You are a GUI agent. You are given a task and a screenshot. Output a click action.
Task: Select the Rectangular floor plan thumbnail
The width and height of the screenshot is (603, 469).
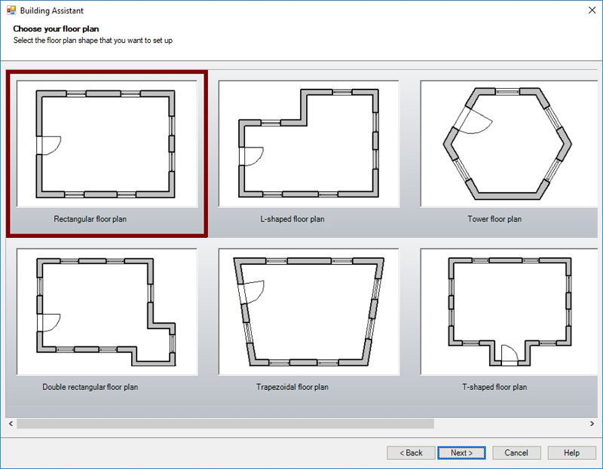[106, 144]
